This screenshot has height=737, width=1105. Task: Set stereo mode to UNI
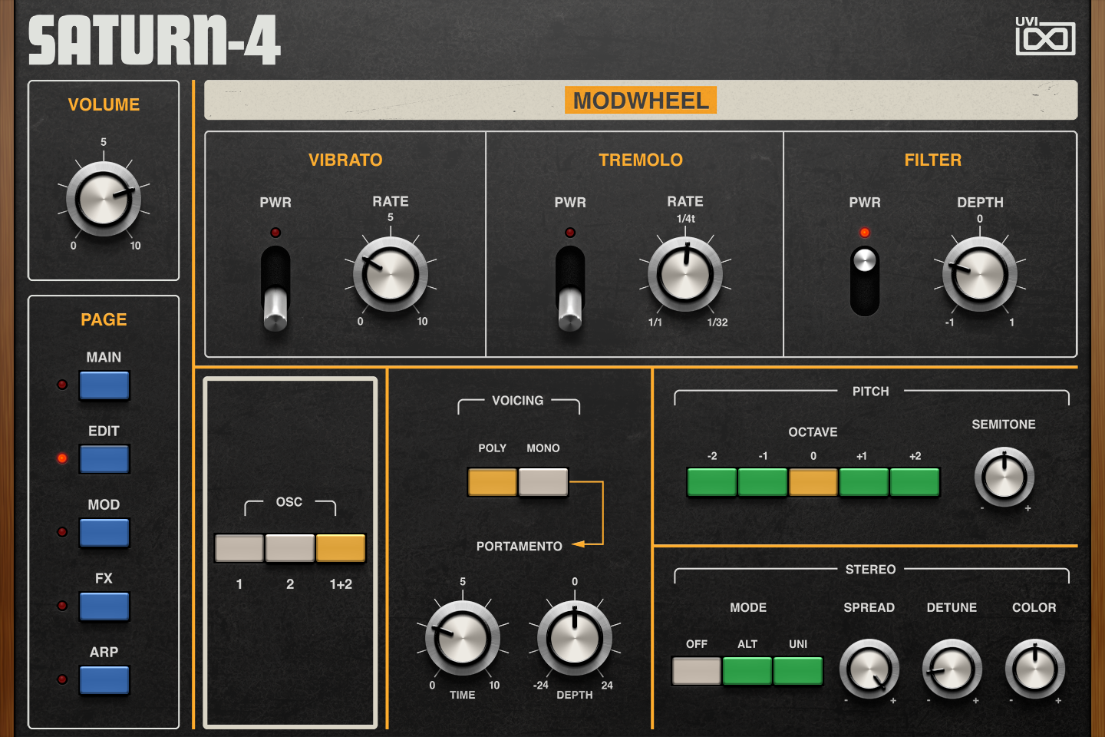[798, 671]
